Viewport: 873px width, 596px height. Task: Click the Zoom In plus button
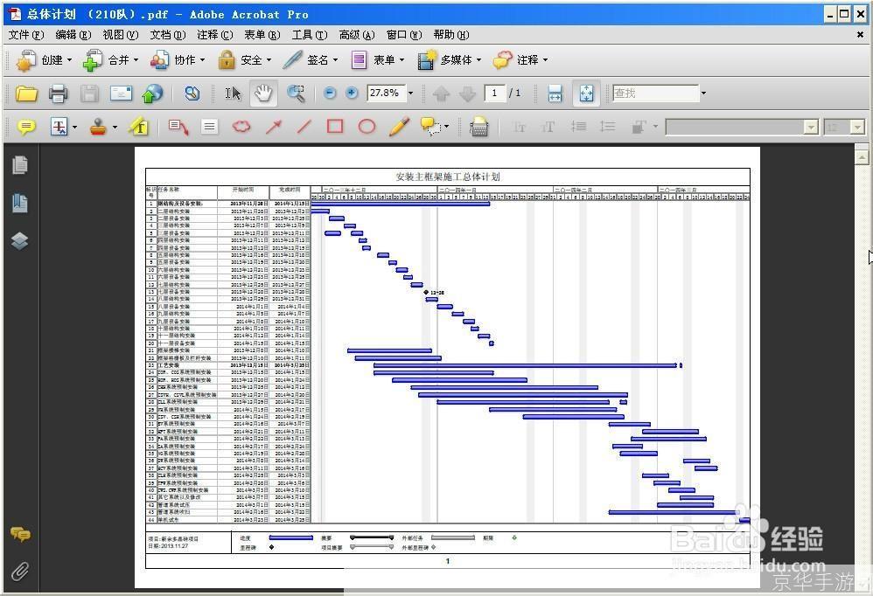[352, 93]
